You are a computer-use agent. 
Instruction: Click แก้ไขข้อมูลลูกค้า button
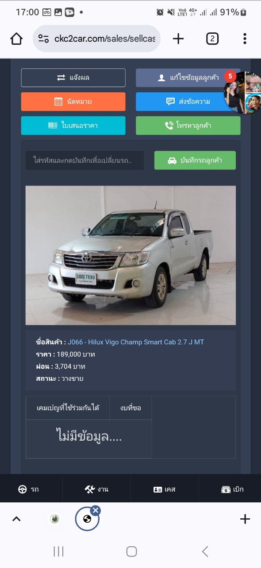188,78
